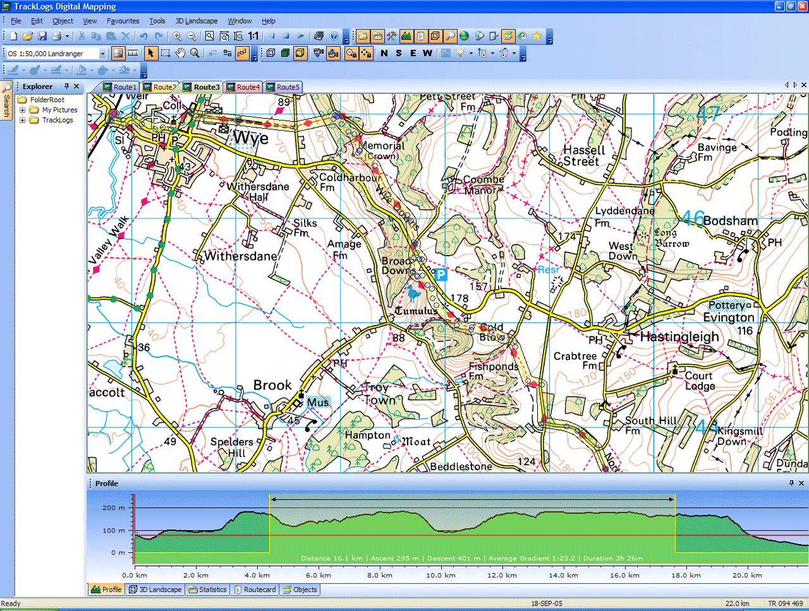Open the light bulb dropdown arrow
This screenshot has width=809, height=611.
[471, 53]
